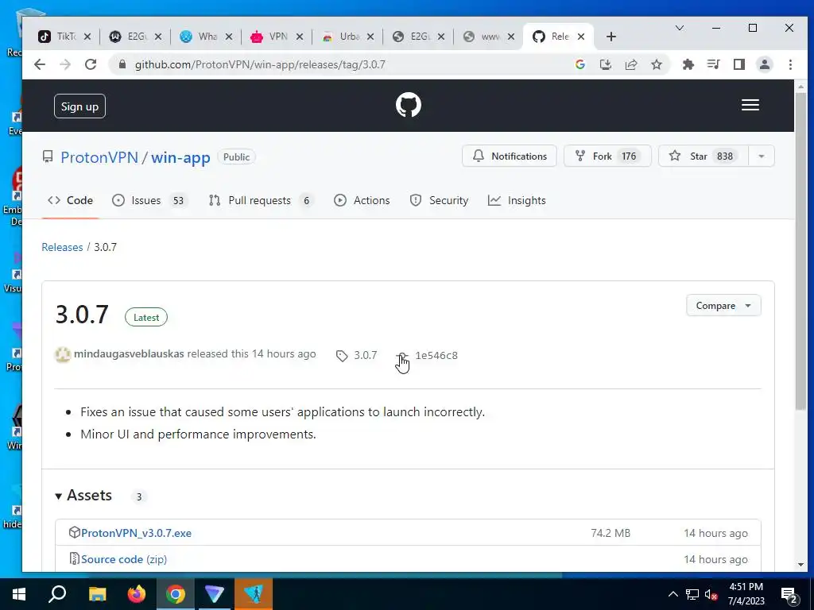Image resolution: width=814 pixels, height=610 pixels.
Task: Go to the Actions tab
Action: point(362,200)
